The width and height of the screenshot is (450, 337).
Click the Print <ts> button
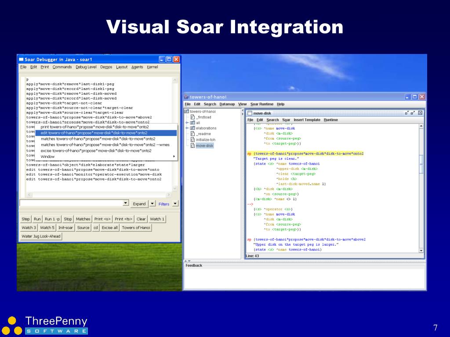tap(123, 219)
